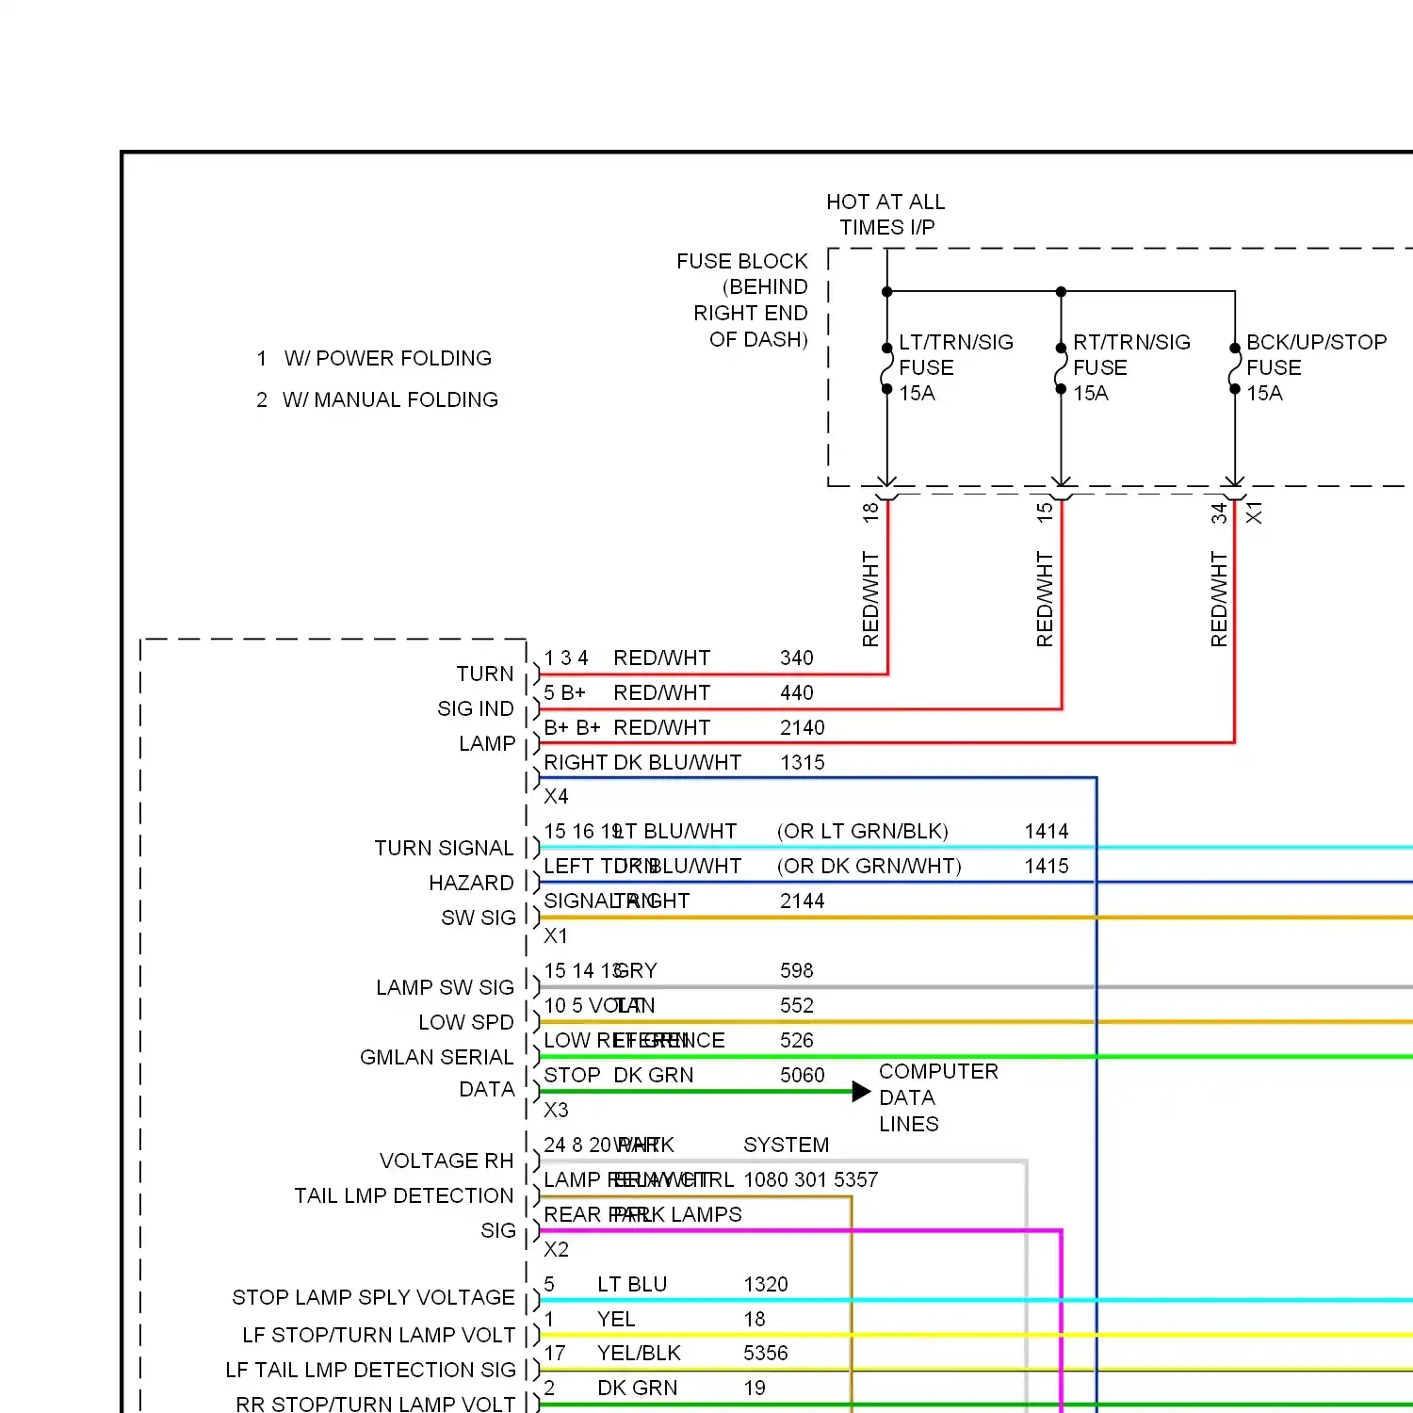Click 'HAZARD' module label
The image size is (1413, 1413).
click(471, 883)
